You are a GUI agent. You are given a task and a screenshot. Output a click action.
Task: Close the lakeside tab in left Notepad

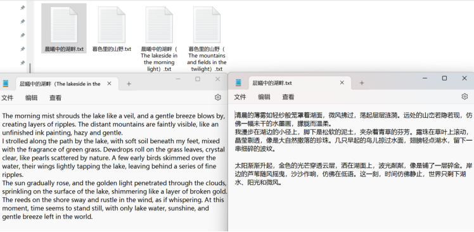pyautogui.click(x=110, y=84)
